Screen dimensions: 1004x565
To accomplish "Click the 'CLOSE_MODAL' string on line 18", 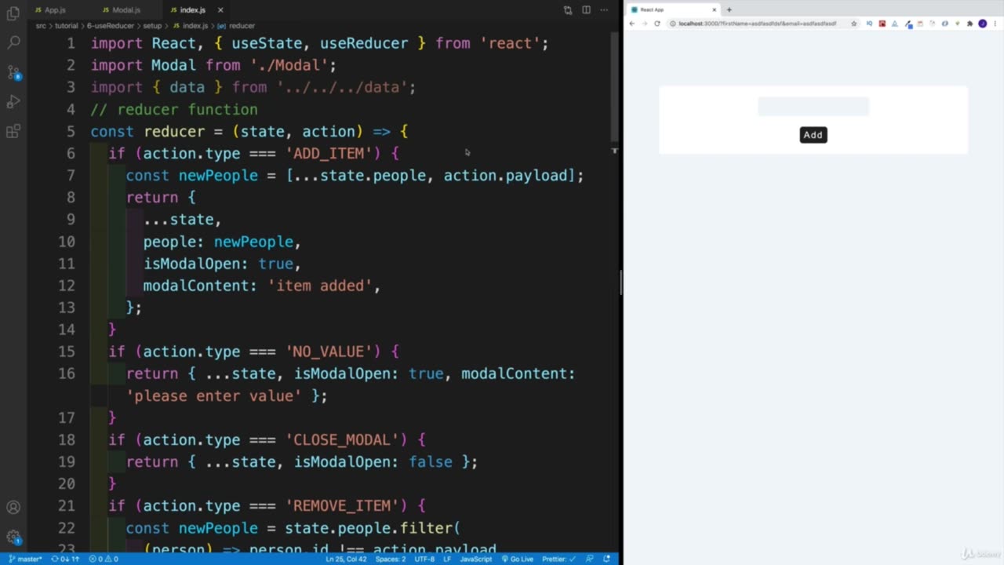I will [342, 439].
